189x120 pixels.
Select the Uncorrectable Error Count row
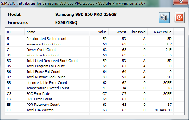tap(94, 83)
